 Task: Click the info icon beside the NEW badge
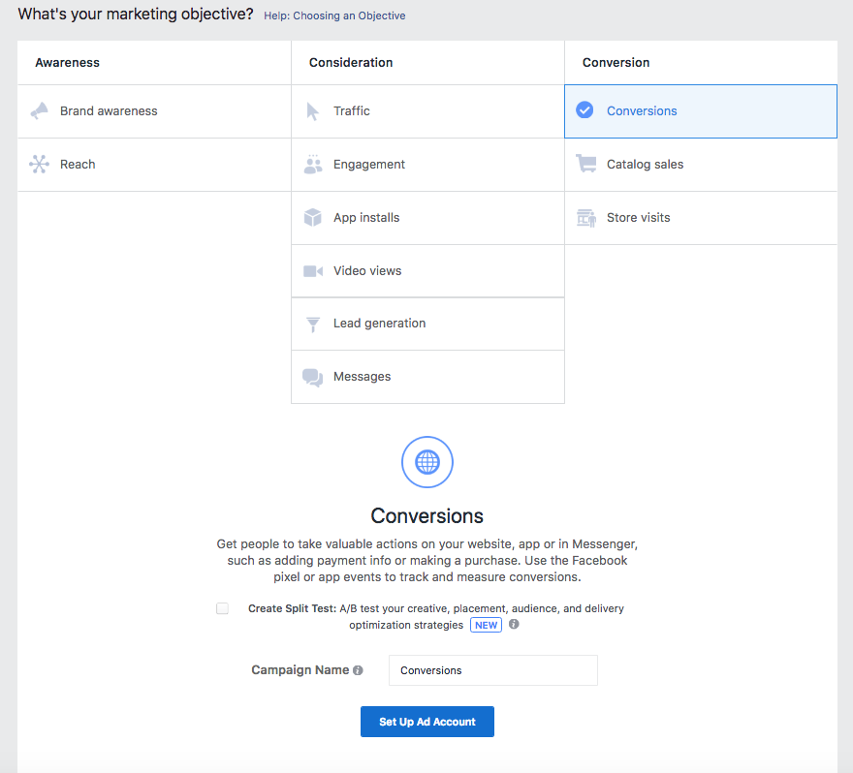514,624
